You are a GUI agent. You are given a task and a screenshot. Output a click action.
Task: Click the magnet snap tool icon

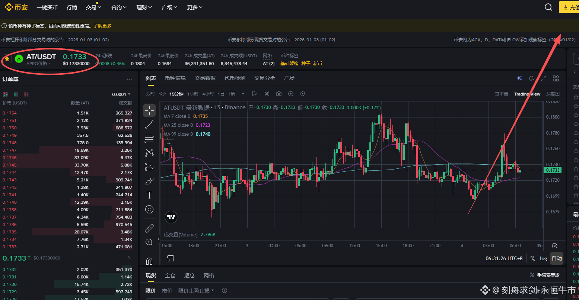149,261
